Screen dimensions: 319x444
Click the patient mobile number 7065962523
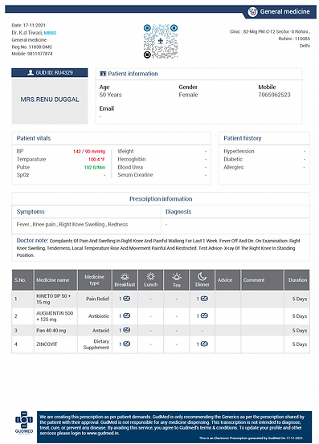point(274,95)
